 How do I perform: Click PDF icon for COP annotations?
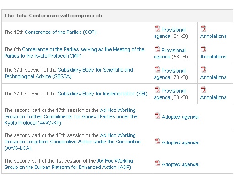pyautogui.click(x=204, y=28)
